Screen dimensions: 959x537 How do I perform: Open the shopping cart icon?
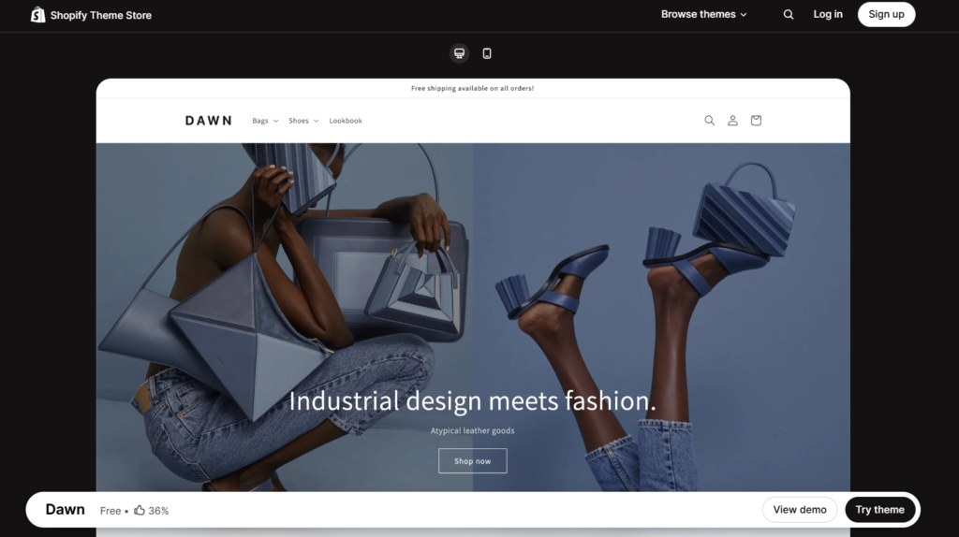click(756, 121)
